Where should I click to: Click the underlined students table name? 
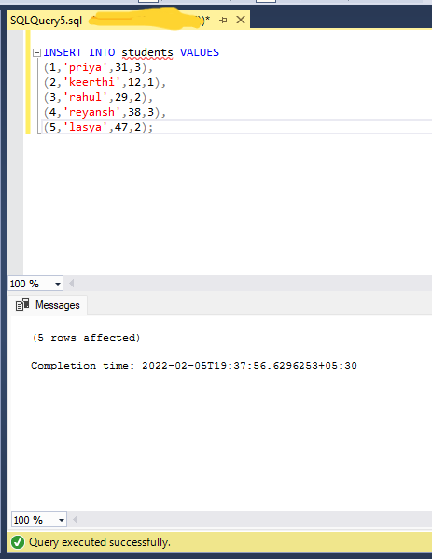tap(147, 52)
